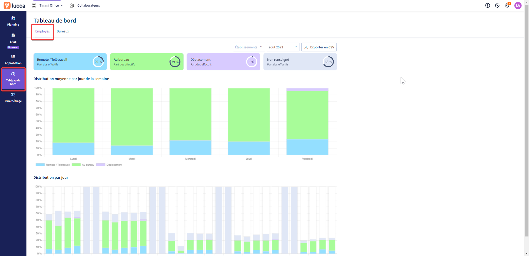This screenshot has height=256, width=529.
Task: Click the Tableau de bord heading
Action: pyautogui.click(x=55, y=21)
